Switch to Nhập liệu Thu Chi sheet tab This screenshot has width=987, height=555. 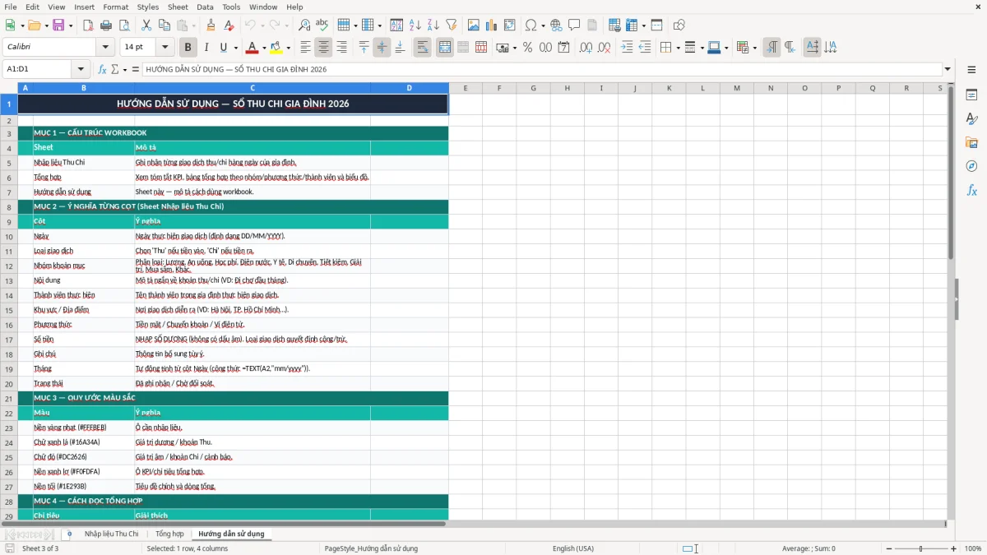coord(111,534)
